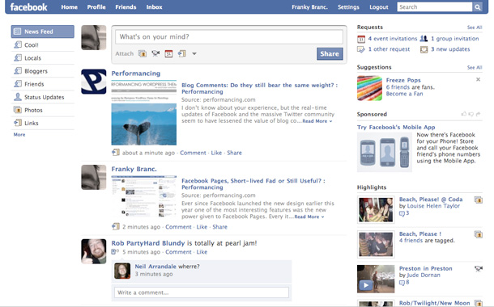
Task: Attach a photo using the photo icon
Action: 143,54
